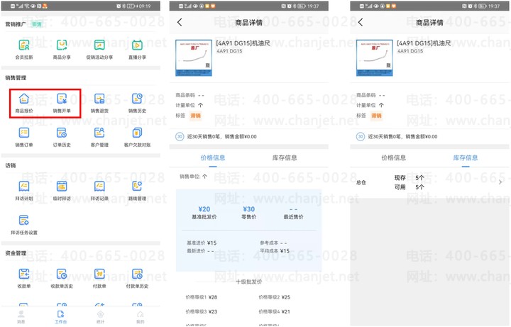
Task: Launch the 直播分享 icon
Action: 137,45
